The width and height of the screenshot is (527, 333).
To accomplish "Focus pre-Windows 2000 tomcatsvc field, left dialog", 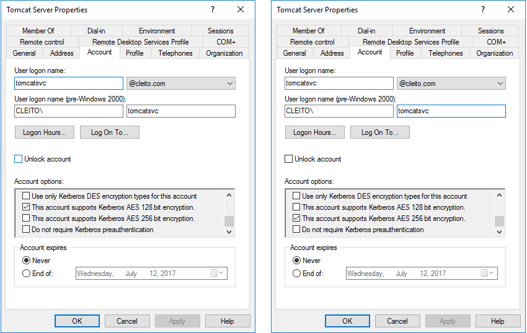I will [x=181, y=111].
